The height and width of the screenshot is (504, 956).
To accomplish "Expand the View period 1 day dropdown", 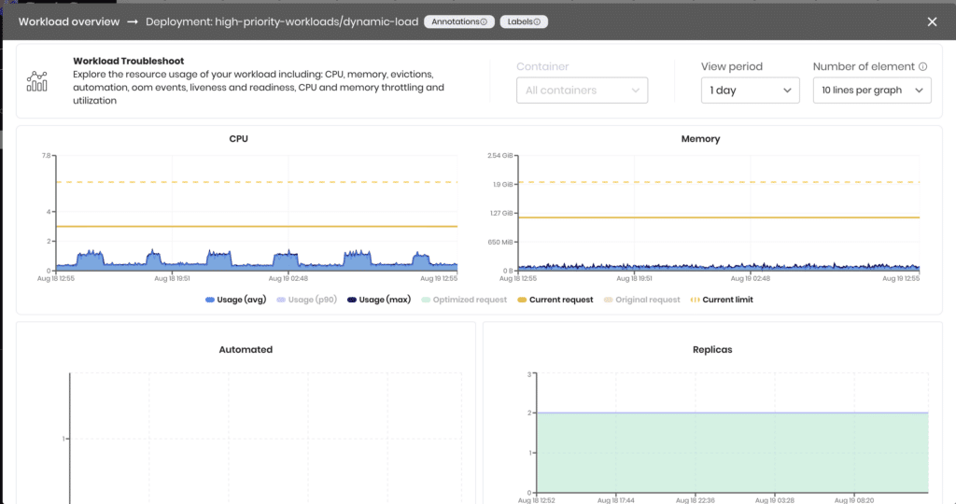I will tap(750, 91).
